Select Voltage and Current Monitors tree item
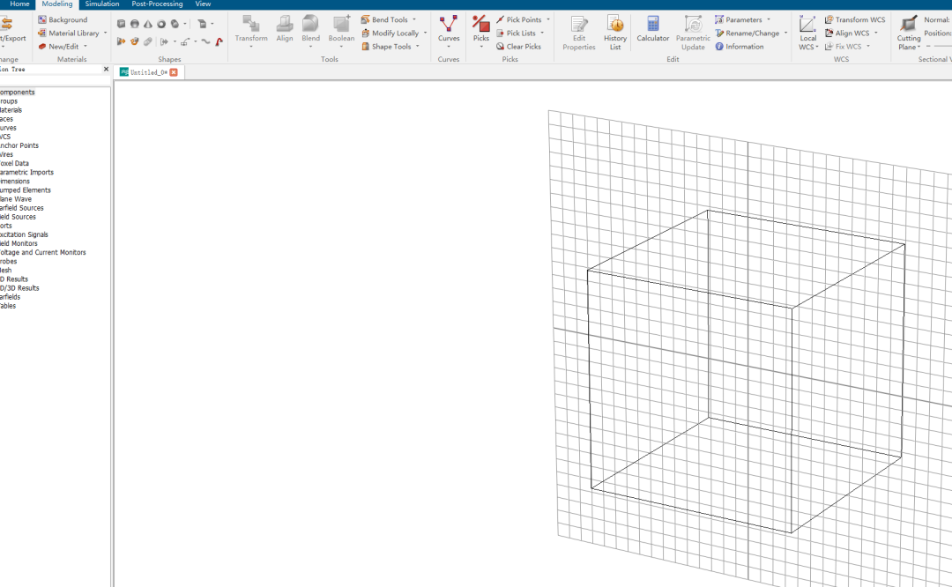Screen dimensions: 952x587 [x=43, y=253]
